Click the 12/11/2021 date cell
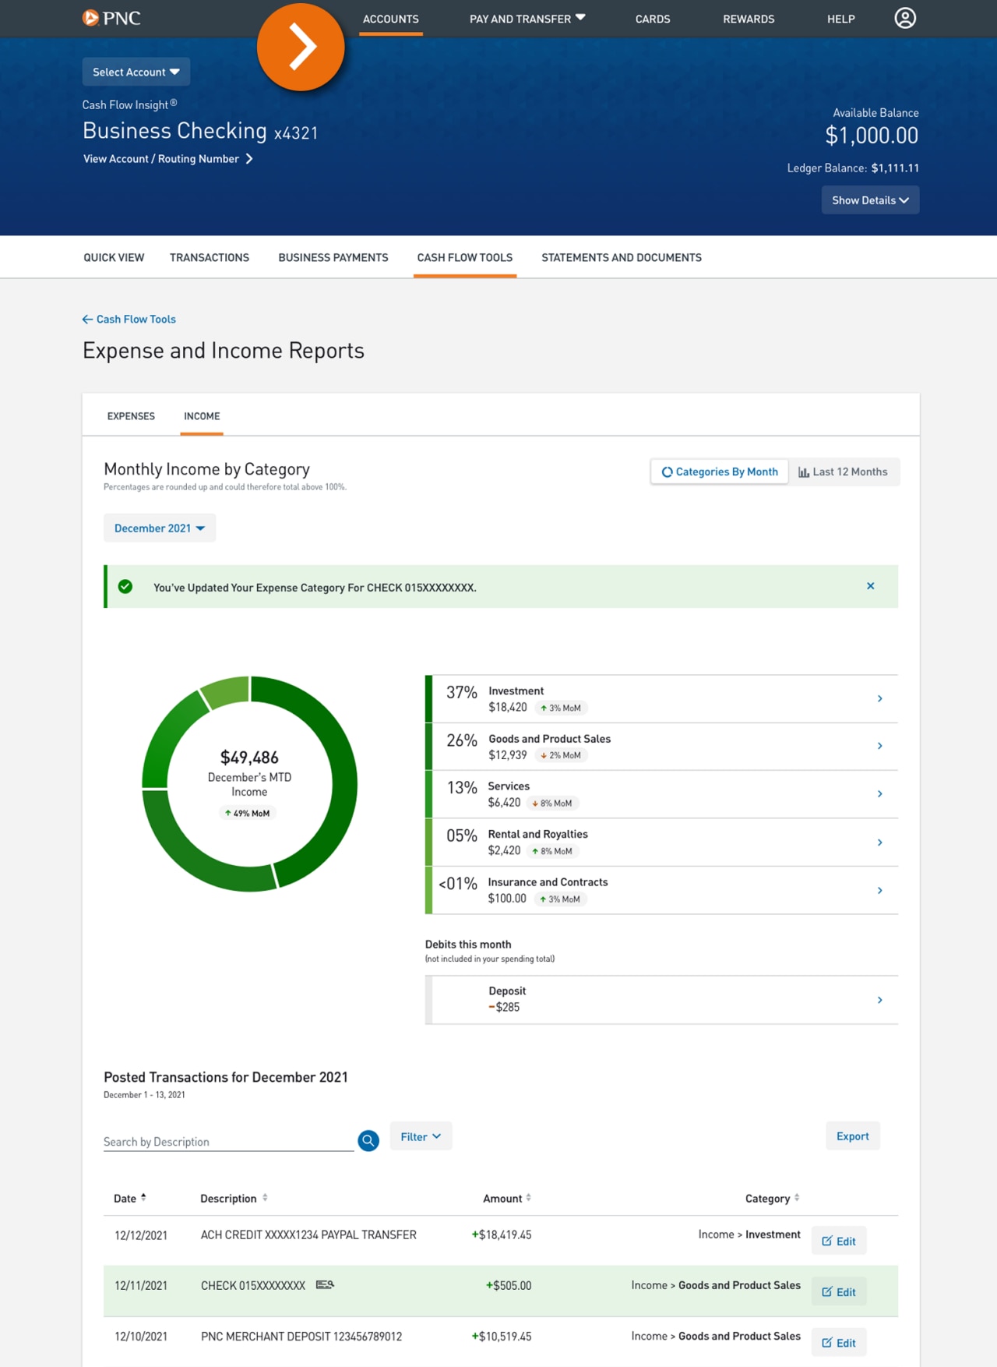 click(x=141, y=1285)
